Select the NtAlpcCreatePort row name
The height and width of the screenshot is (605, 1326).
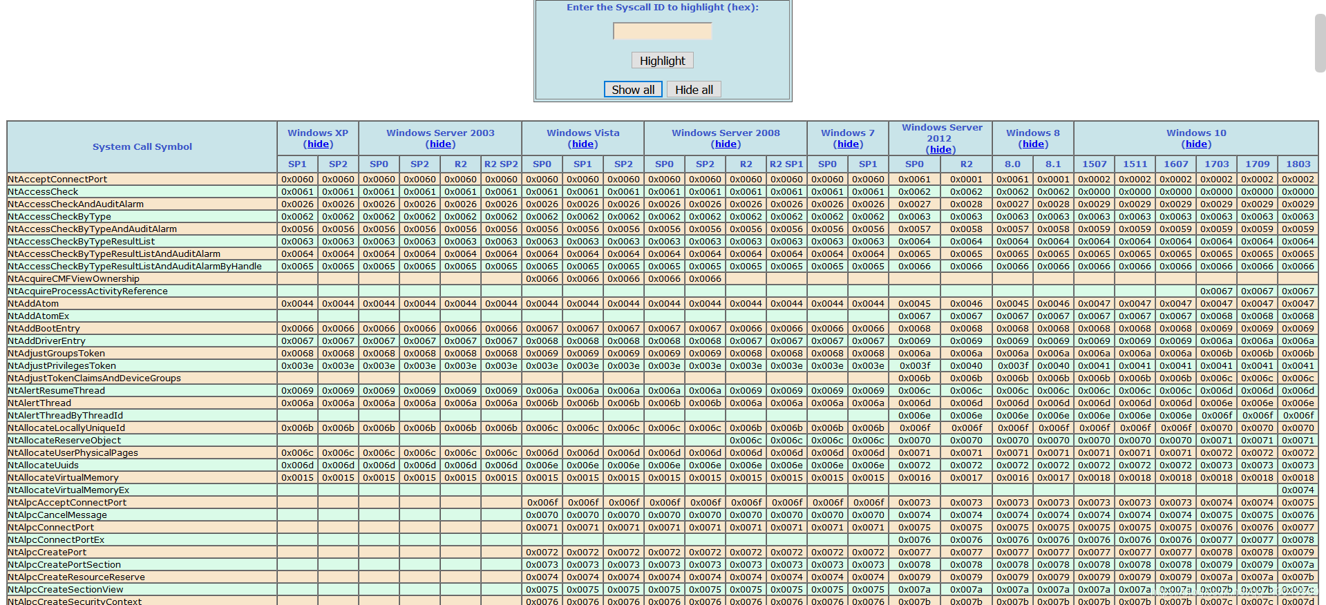[47, 553]
